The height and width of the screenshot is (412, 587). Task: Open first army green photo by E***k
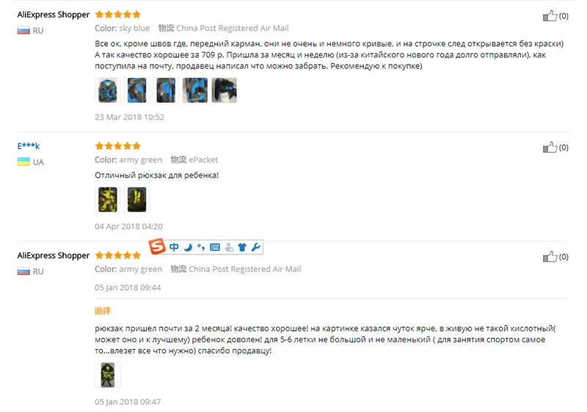coord(108,199)
